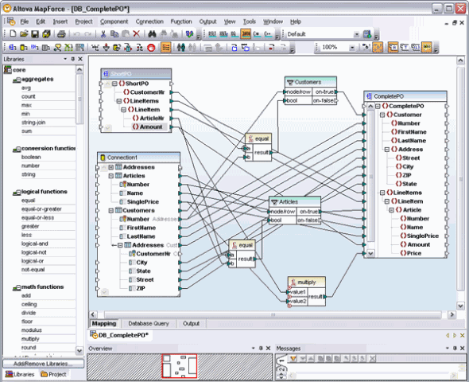Pin the Messages panel with the pushpin
Viewport: 469px width, 382px height.
(x=455, y=348)
